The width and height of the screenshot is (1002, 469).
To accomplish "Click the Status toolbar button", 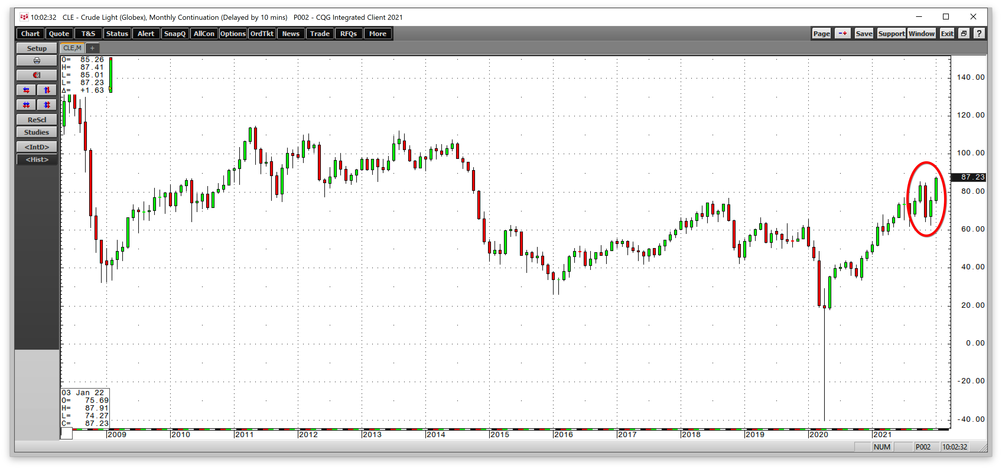I will click(117, 34).
